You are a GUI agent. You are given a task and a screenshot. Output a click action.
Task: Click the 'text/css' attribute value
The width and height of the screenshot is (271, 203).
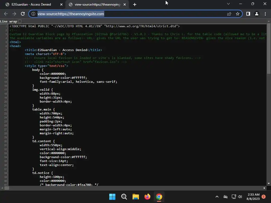coord(57,66)
